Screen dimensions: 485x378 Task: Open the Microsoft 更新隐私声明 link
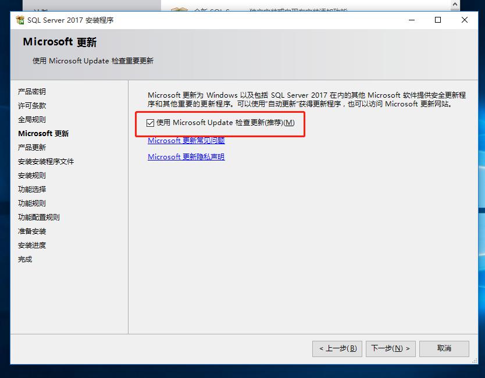(x=186, y=157)
